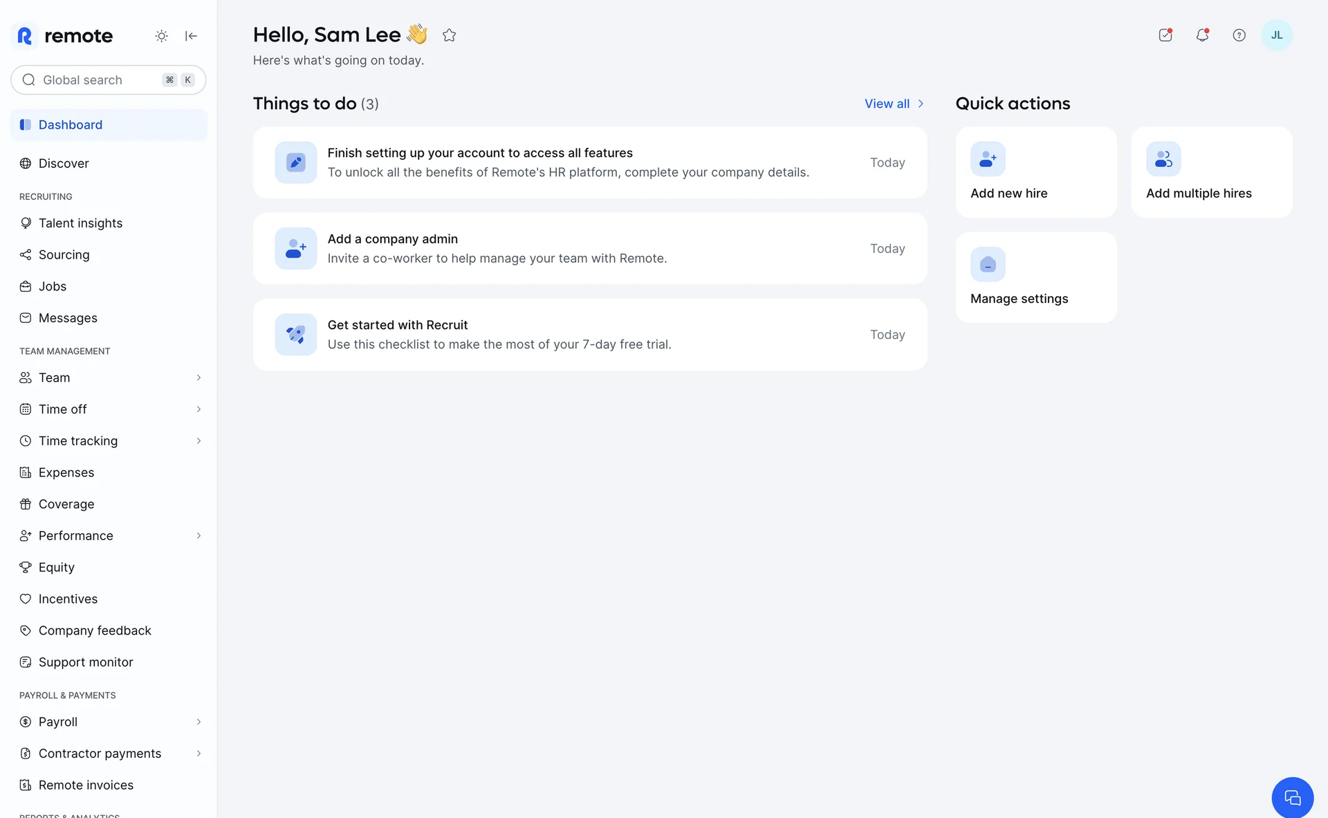Click the Contractor payments icon
This screenshot has width=1328, height=818.
coord(26,754)
